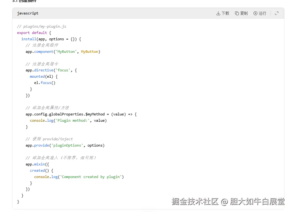Click the el.focus() call
291x212 pixels.
(x=45, y=83)
